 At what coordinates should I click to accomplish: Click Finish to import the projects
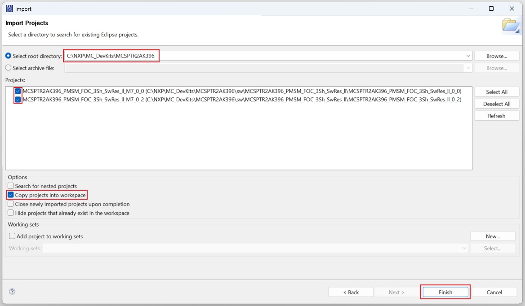445,292
